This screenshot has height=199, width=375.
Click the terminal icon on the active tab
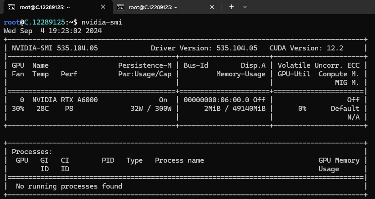coord(11,7)
